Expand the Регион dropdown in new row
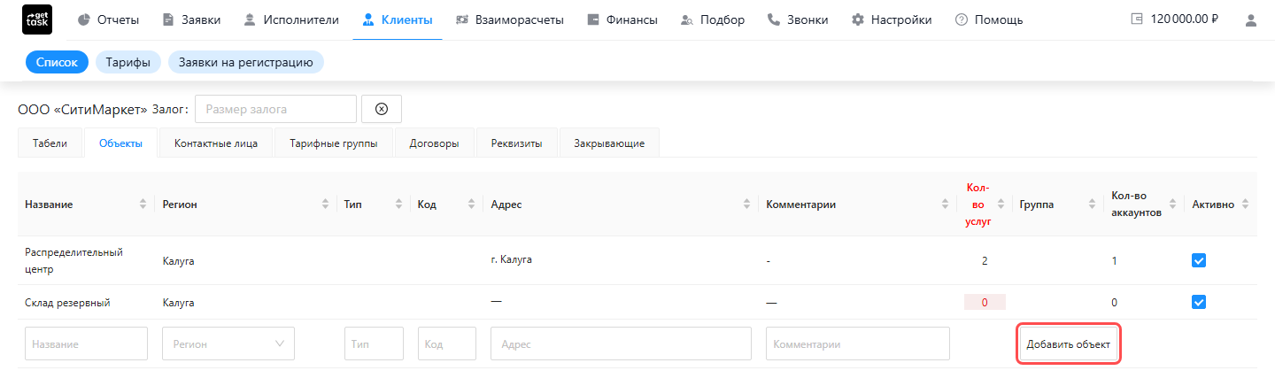The height and width of the screenshot is (386, 1275). click(x=228, y=344)
